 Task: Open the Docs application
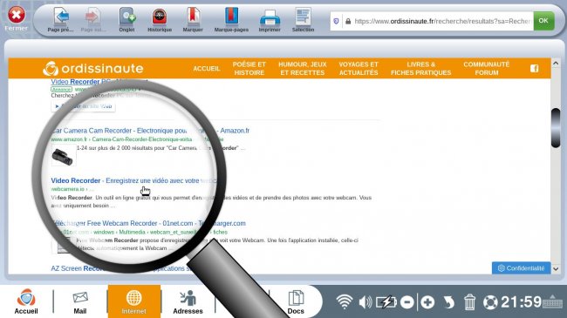click(296, 302)
